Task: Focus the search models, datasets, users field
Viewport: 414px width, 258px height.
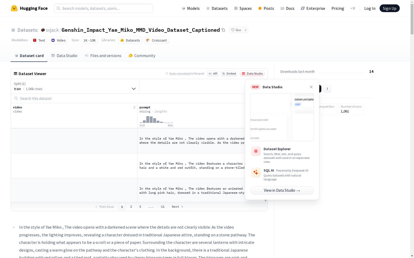Action: pos(103,8)
